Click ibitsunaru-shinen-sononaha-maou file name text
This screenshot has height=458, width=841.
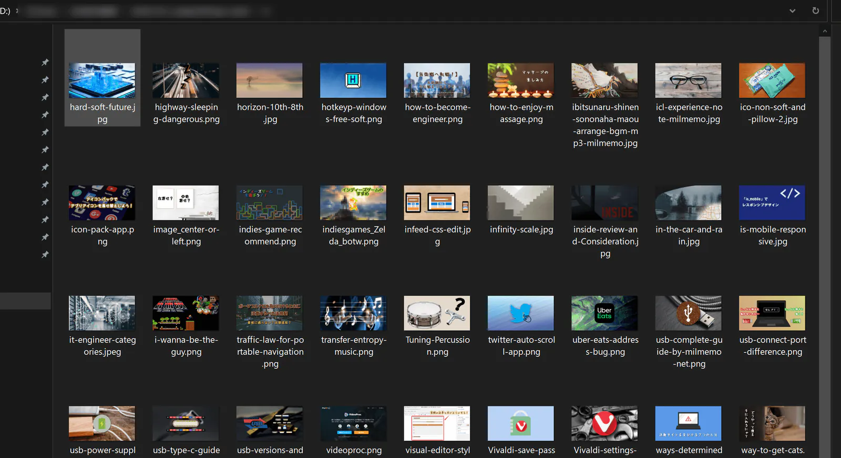(x=606, y=125)
